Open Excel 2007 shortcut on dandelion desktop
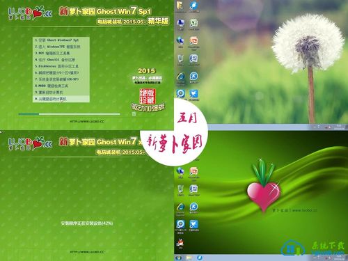 pos(193,24)
